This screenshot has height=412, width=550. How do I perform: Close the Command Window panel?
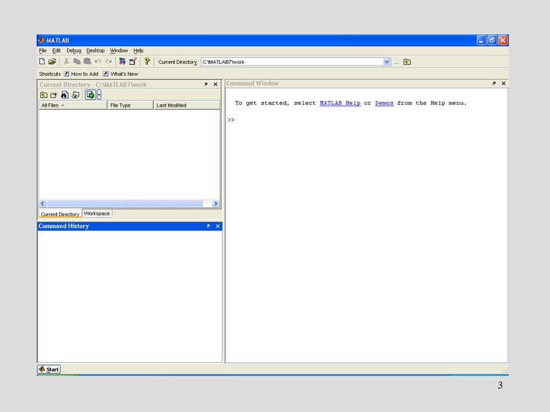(x=504, y=83)
